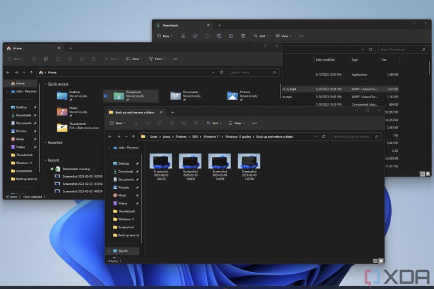Open Thunderbolt folder tile in Quick access
The image size is (434, 289).
[78, 127]
